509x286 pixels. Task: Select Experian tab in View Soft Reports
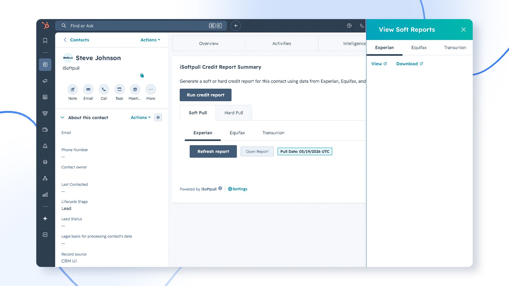pyautogui.click(x=384, y=48)
